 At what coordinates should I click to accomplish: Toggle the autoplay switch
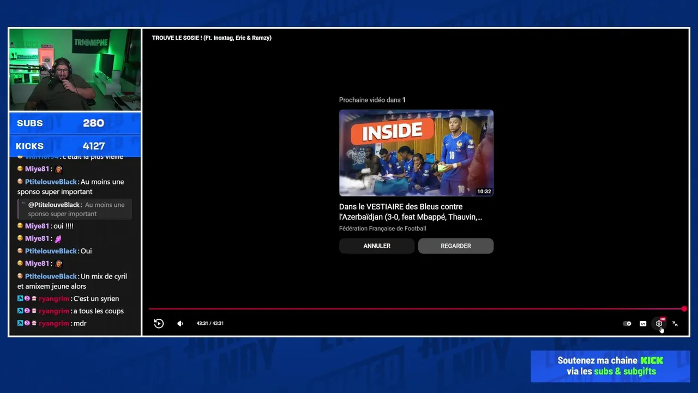pyautogui.click(x=627, y=324)
